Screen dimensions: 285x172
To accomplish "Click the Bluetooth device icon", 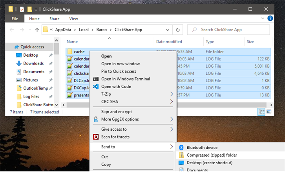I will [181, 148].
